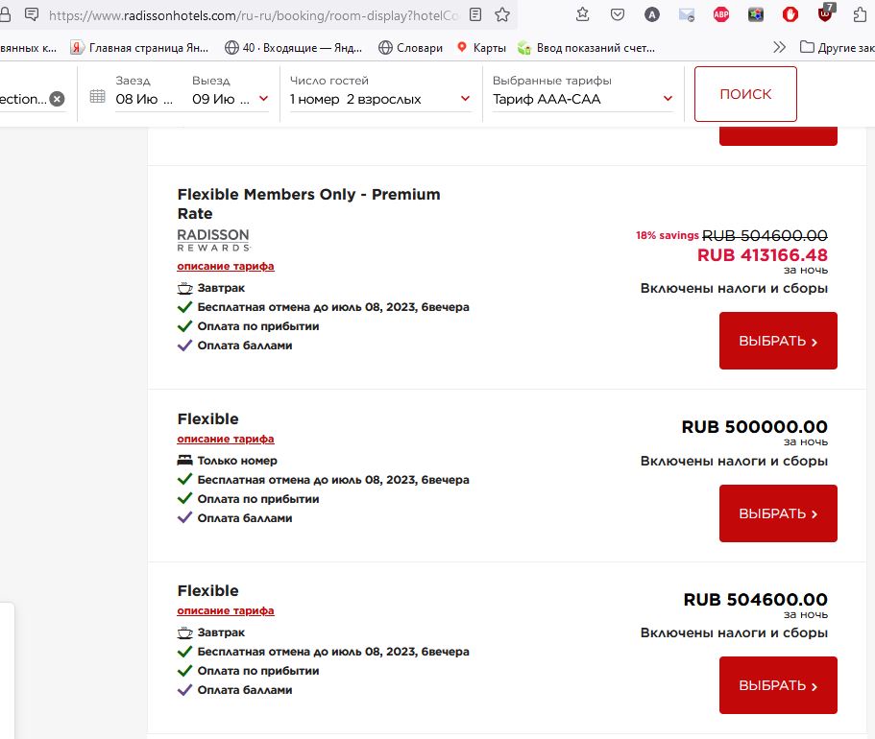Click the calendar icon beside Заезд
The height and width of the screenshot is (739, 875).
click(x=98, y=97)
